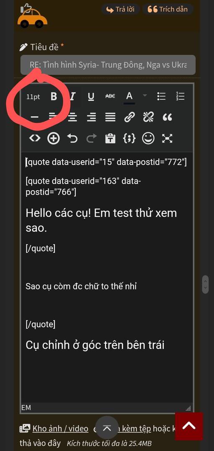Open the Kho ảnh / video link

coord(60,428)
